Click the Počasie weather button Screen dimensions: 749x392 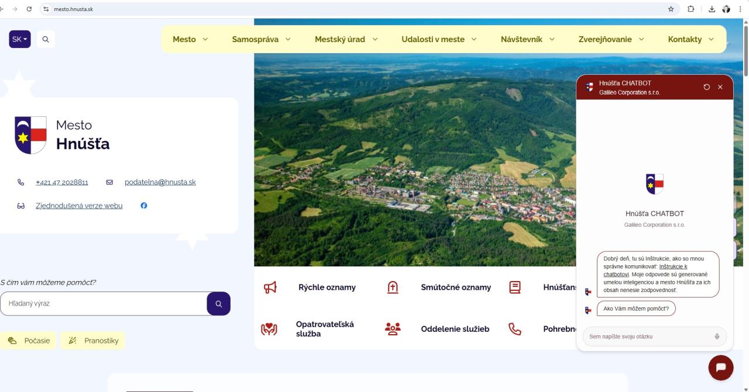click(29, 341)
